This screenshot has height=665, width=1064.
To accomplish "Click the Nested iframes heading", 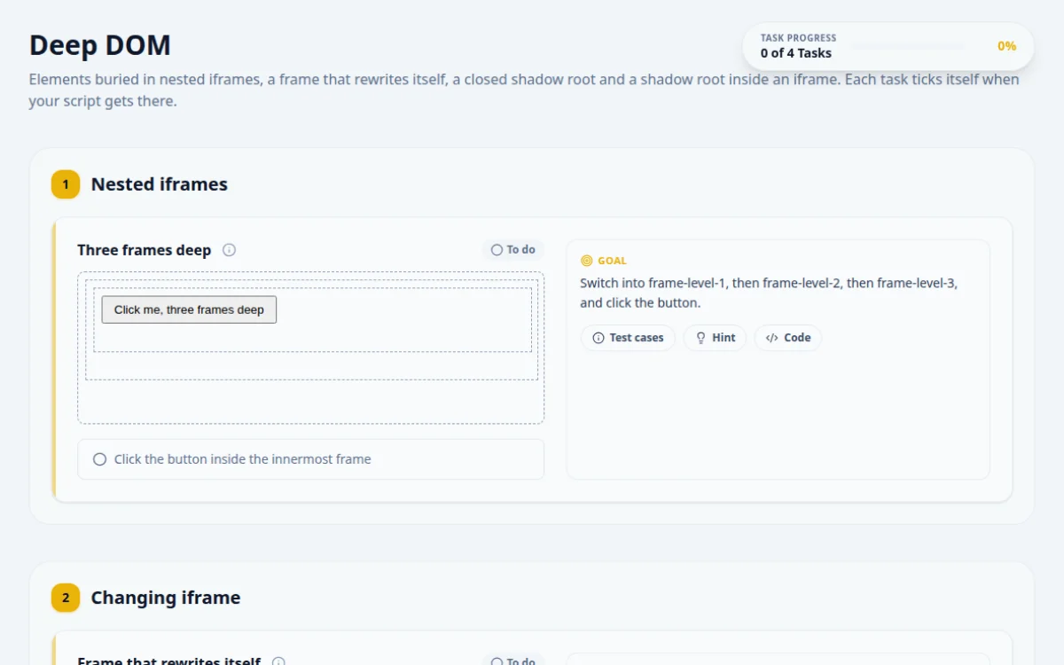I will (x=160, y=184).
